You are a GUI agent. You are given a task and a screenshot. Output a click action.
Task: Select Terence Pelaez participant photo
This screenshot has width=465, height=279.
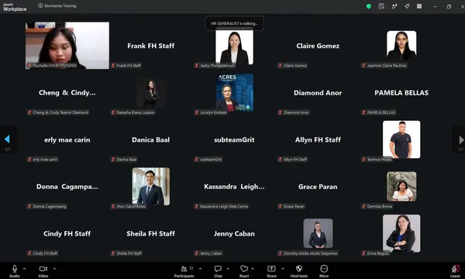point(401,139)
